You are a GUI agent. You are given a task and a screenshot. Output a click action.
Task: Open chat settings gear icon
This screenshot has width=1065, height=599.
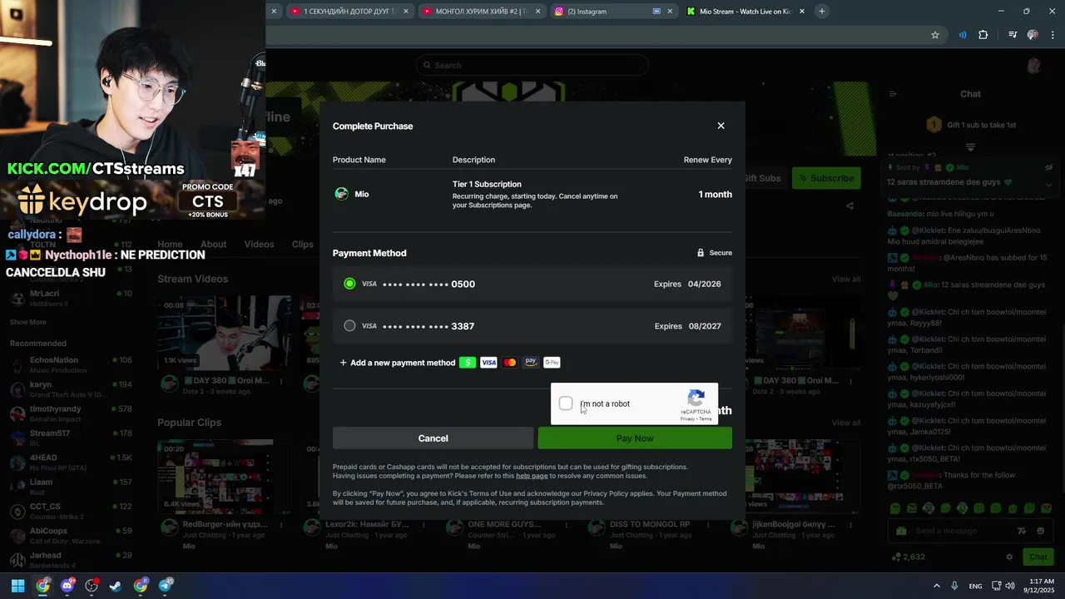pos(1009,557)
